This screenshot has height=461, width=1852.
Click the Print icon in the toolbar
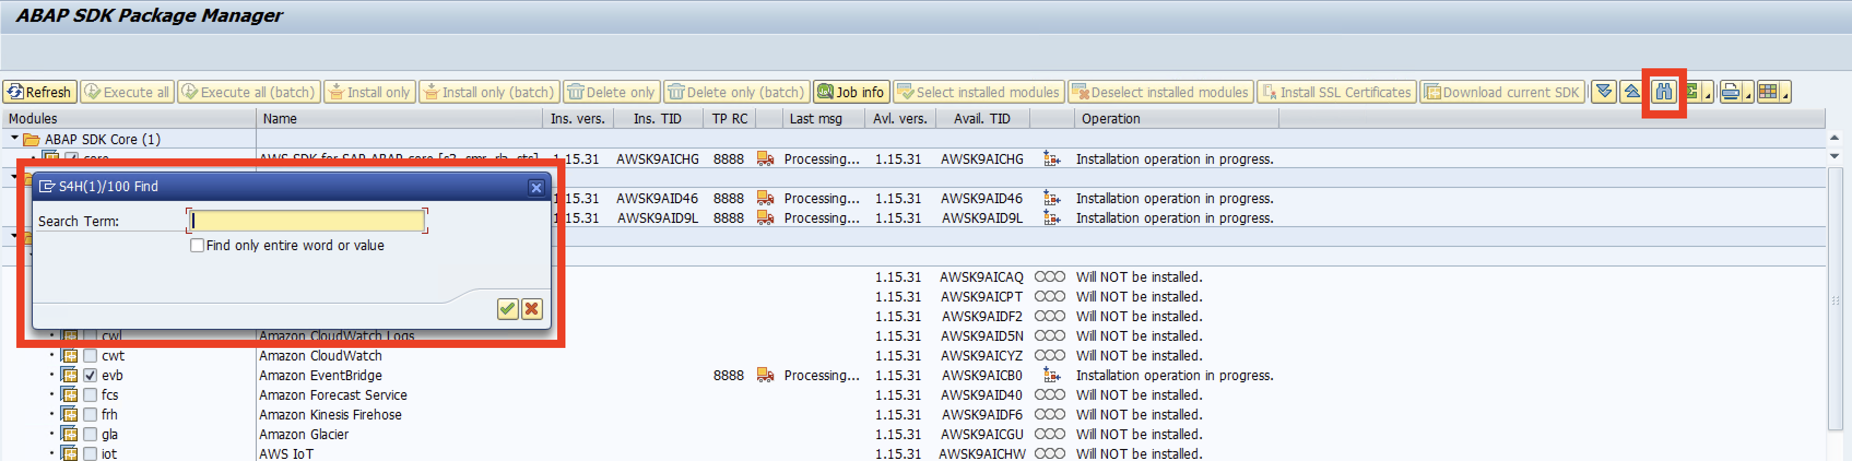1731,92
